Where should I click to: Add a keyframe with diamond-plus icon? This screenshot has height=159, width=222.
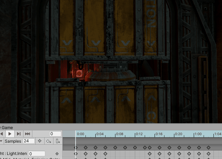[49, 141]
